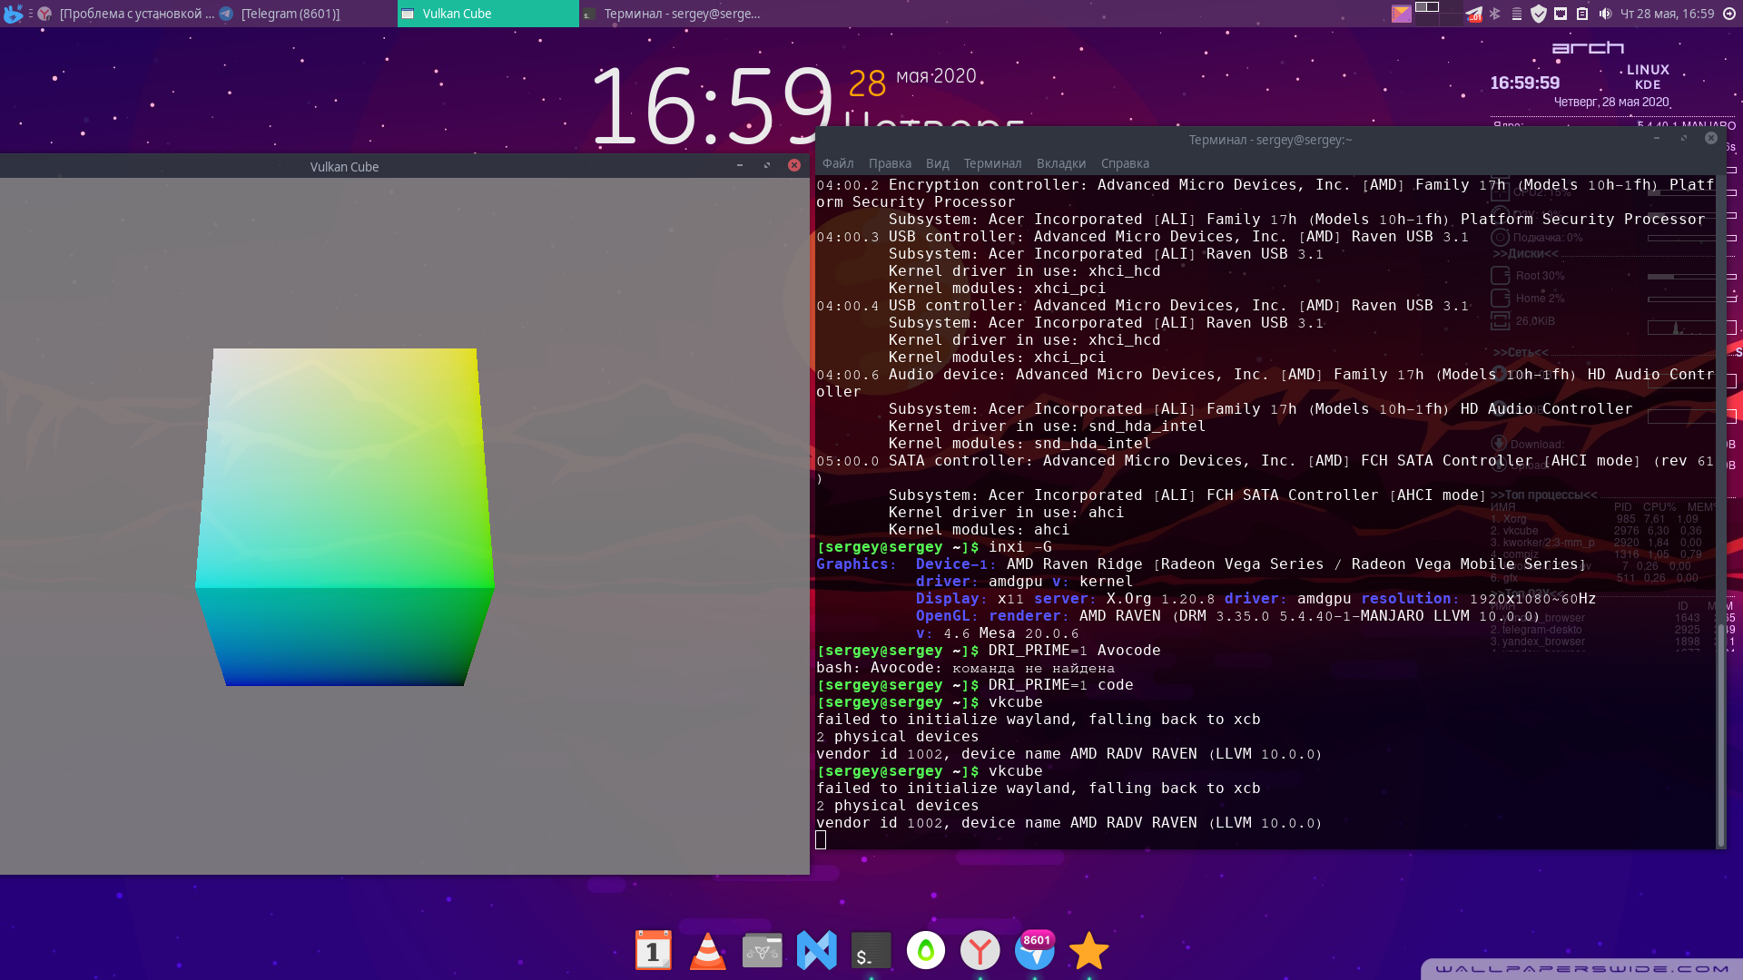The image size is (1743, 980).
Task: Click the terminal title 'Терминал - sergey@sergey:~'
Action: tap(1270, 140)
